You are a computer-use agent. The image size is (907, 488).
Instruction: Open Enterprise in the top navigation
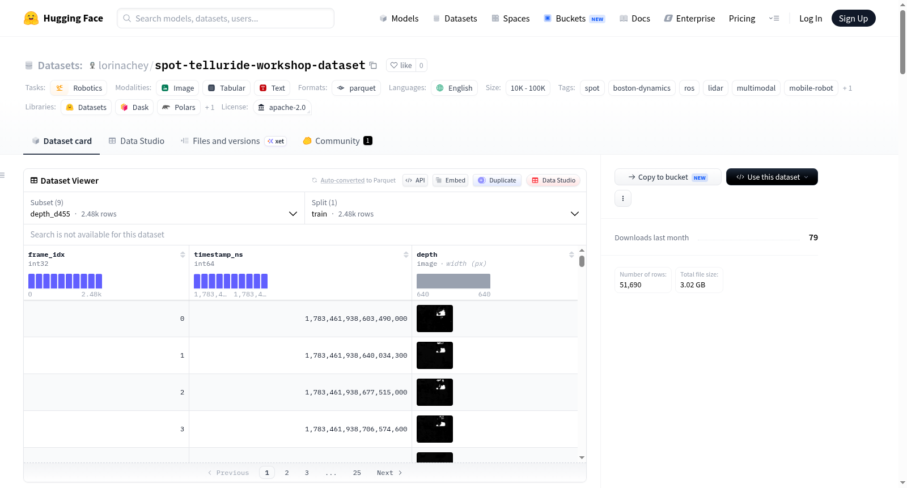pos(689,18)
